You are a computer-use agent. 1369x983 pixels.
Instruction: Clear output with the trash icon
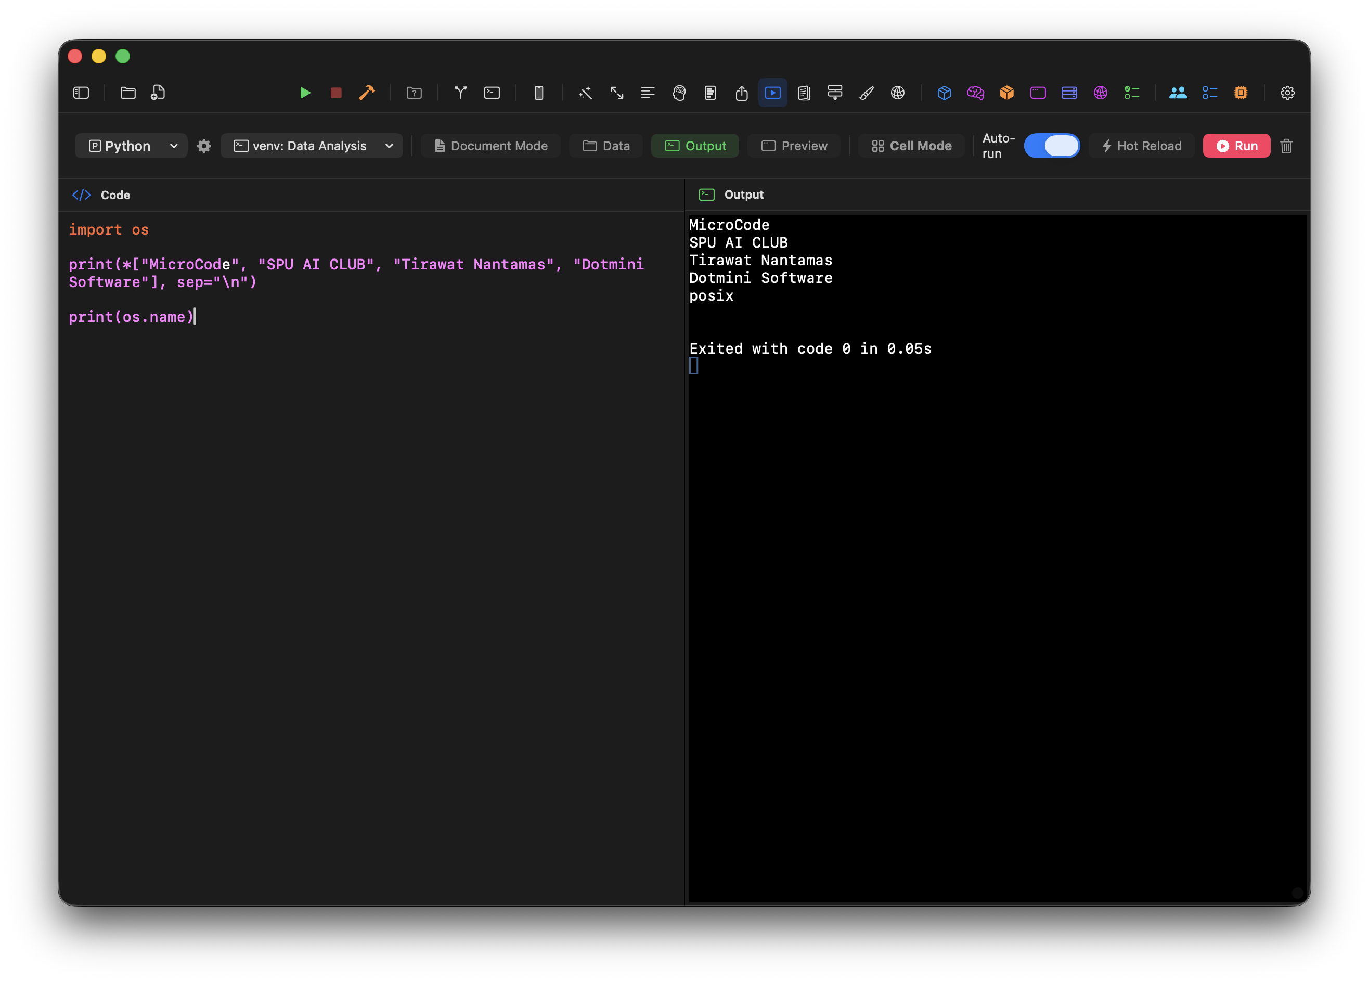[1286, 146]
